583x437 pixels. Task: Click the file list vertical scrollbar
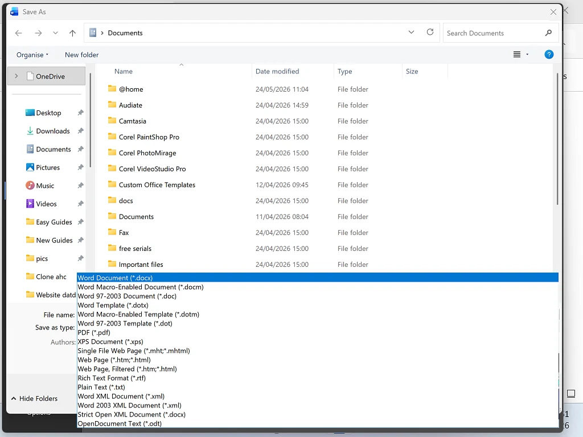(557, 139)
